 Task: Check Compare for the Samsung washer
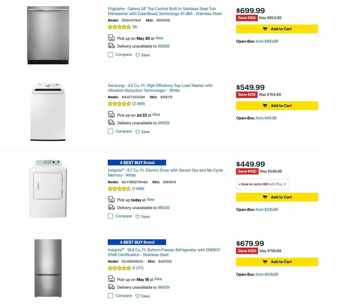coord(110,131)
